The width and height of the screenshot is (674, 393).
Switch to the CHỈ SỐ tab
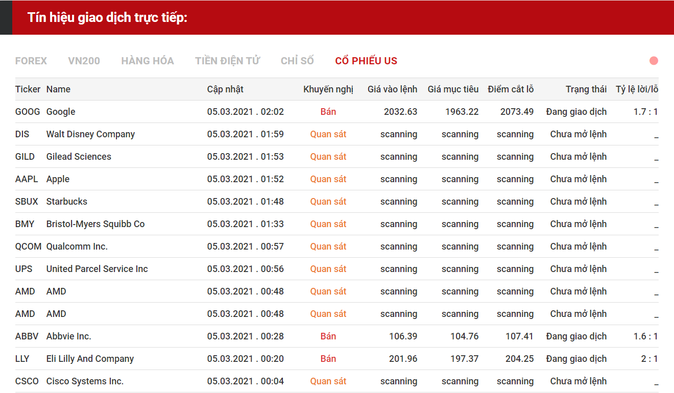tap(297, 61)
